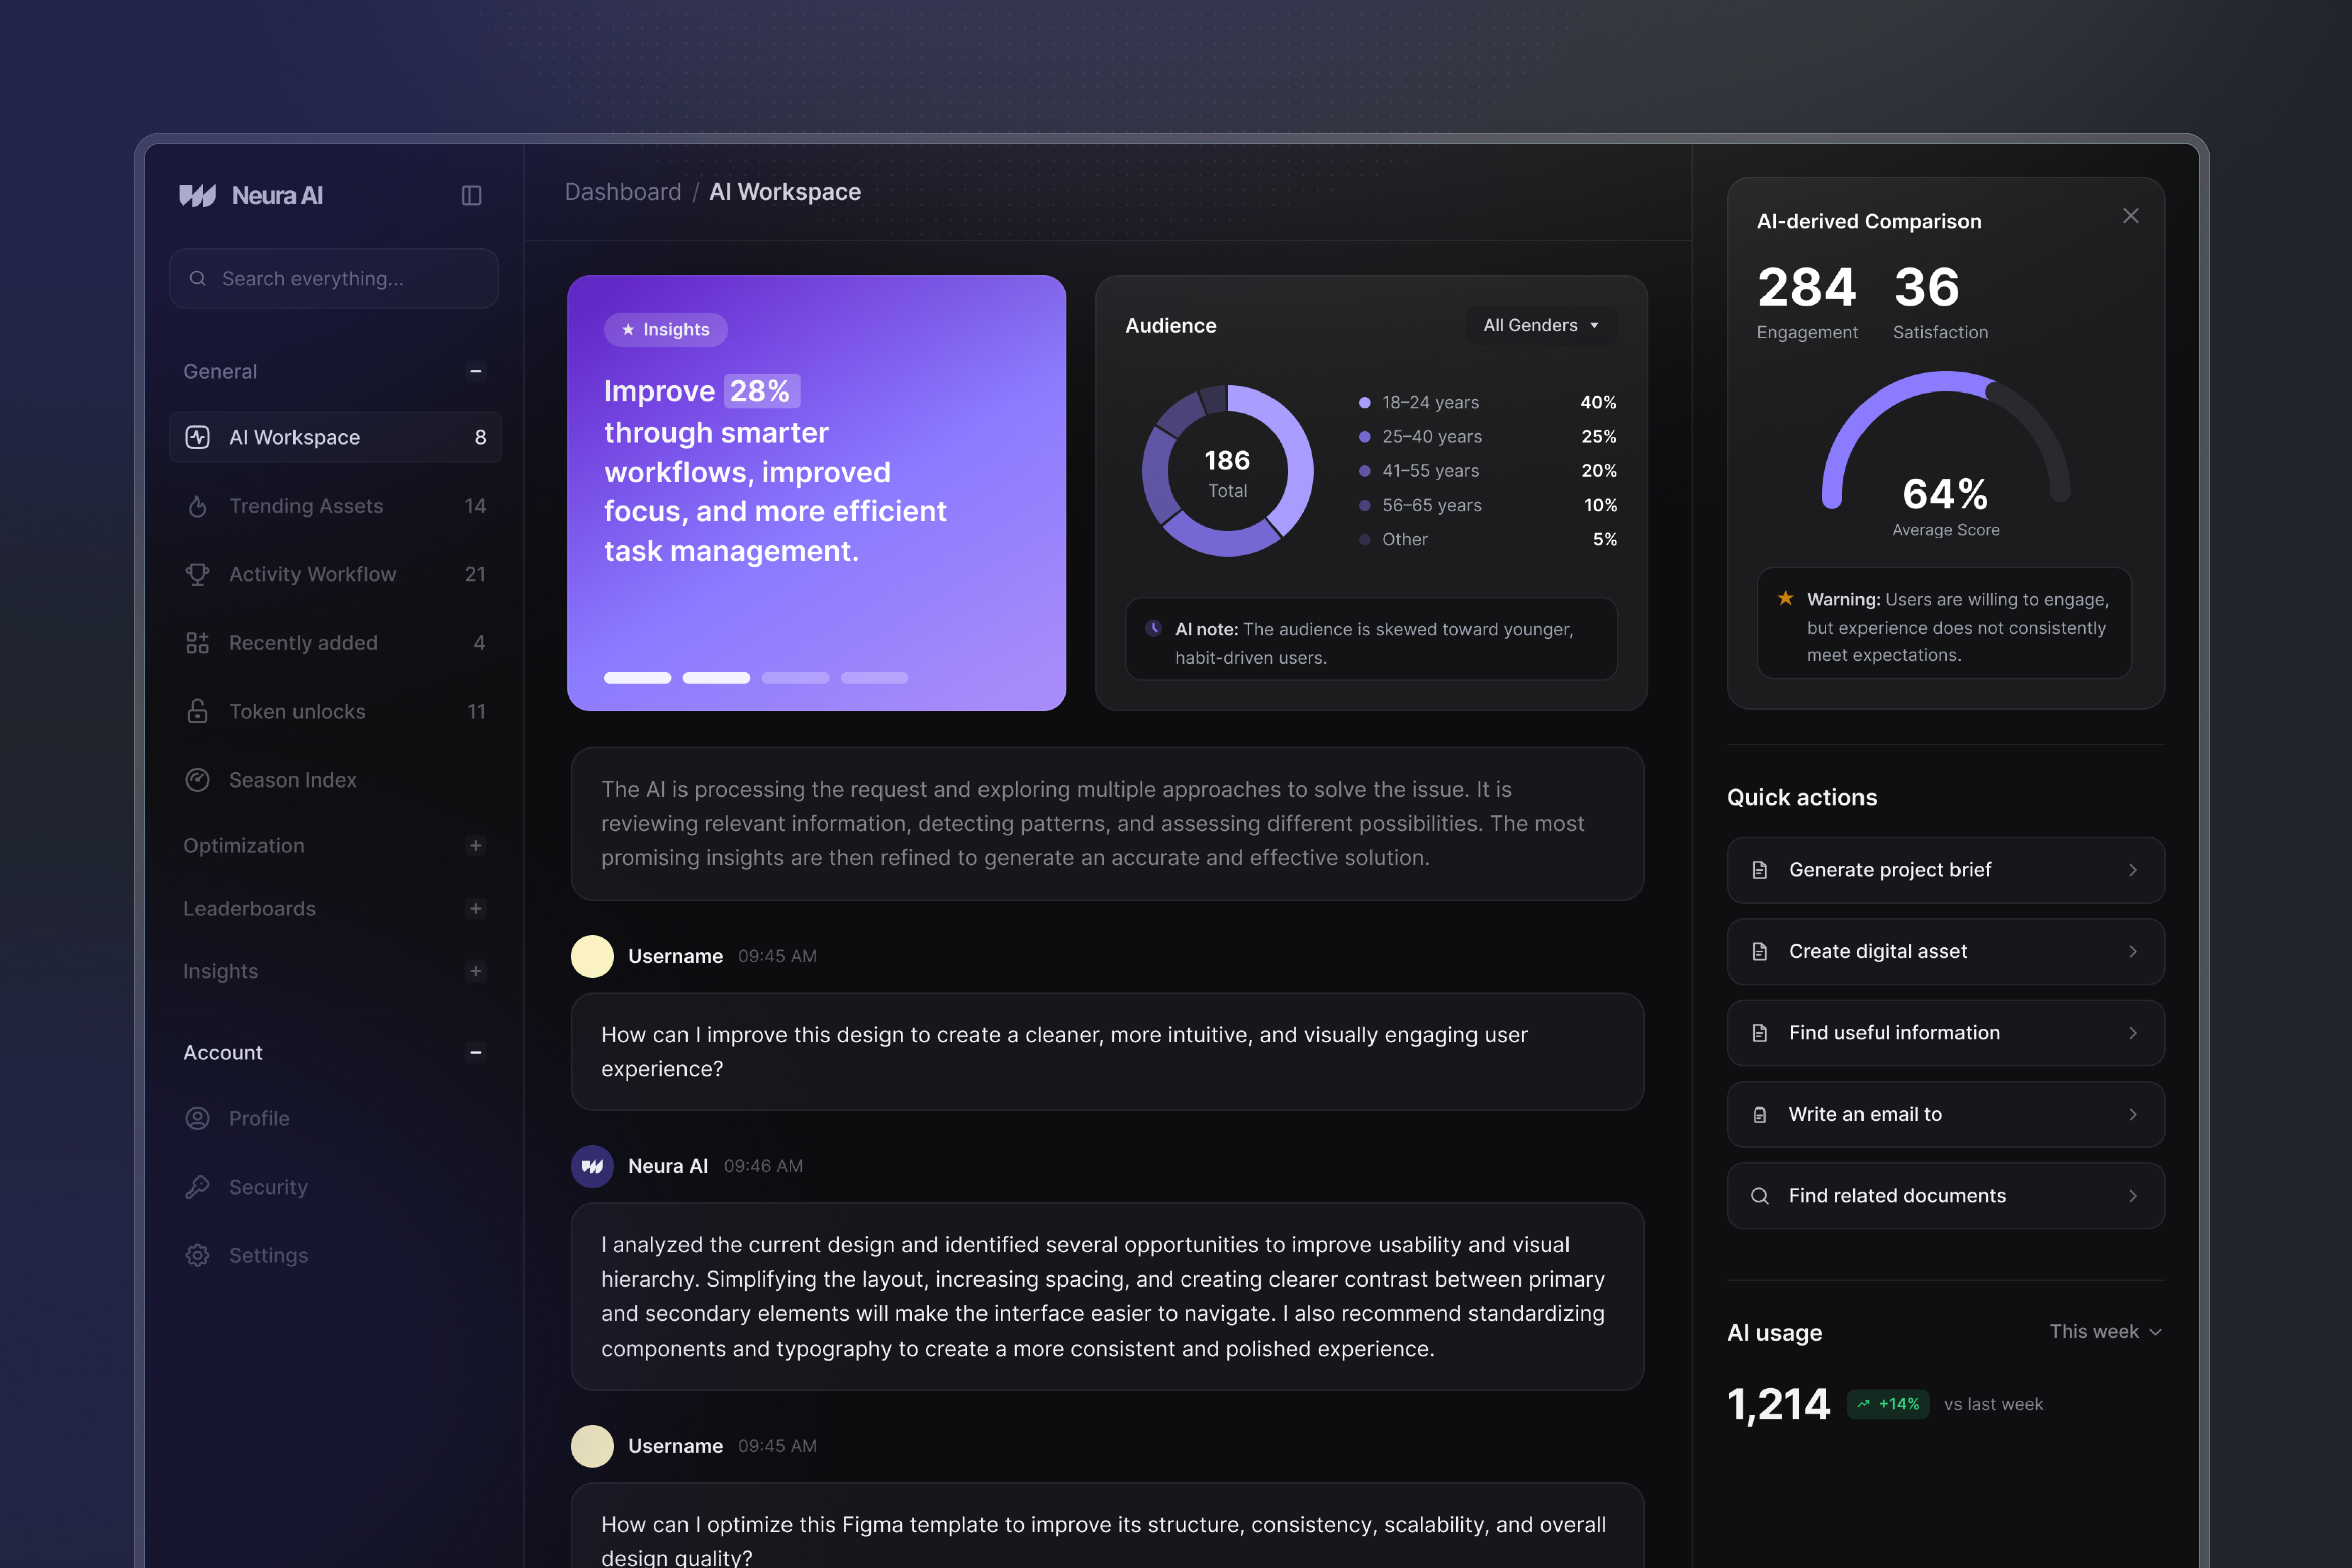Click Write an email to quick action
The height and width of the screenshot is (1568, 2352).
(1945, 1114)
